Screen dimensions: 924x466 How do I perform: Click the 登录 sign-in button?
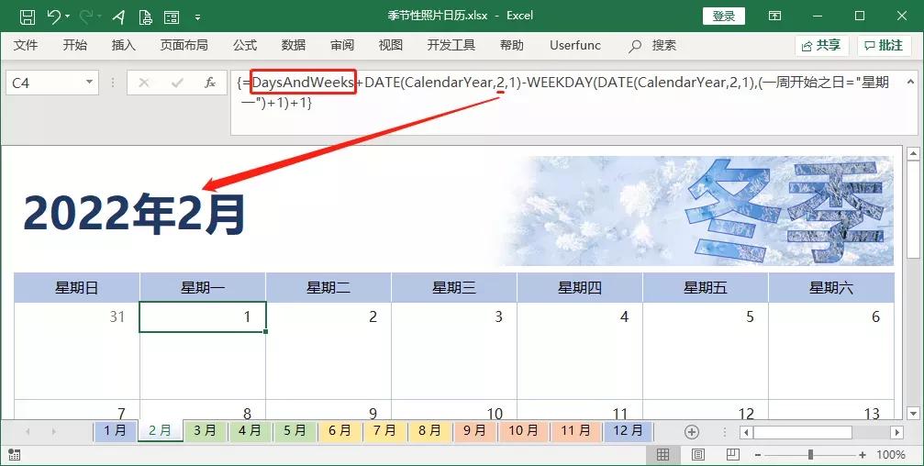pyautogui.click(x=724, y=16)
